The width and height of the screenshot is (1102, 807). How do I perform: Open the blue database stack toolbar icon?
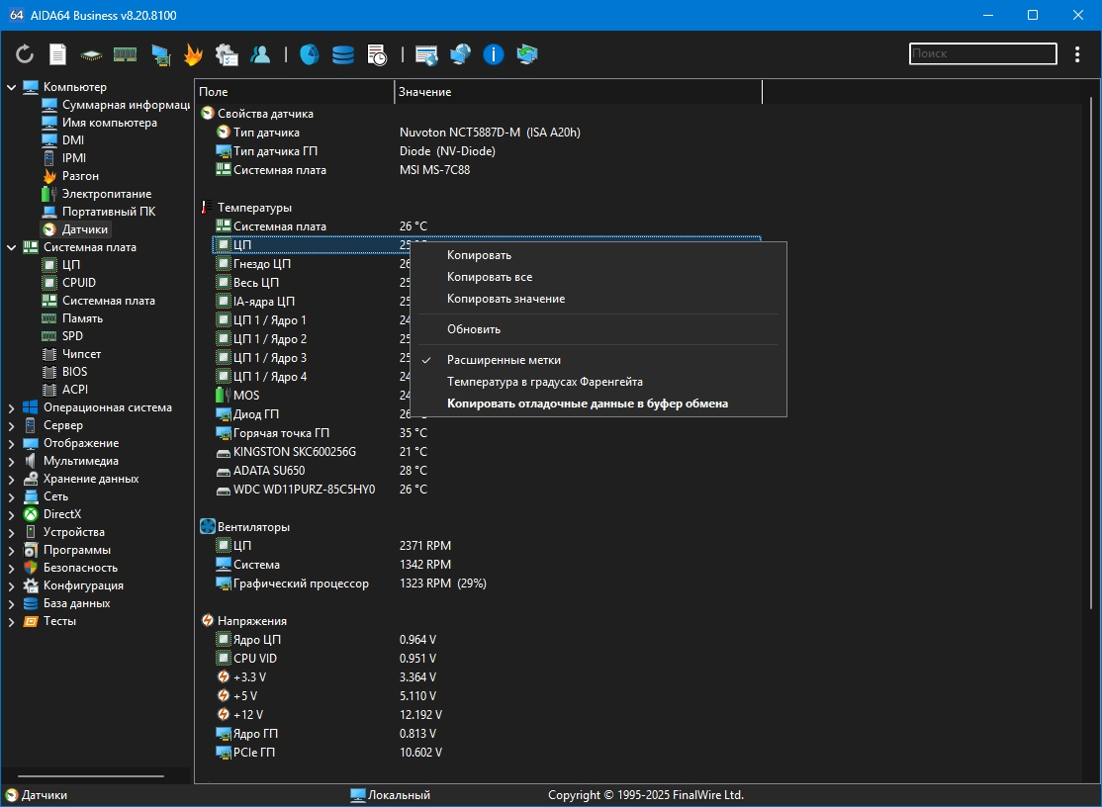coord(343,54)
